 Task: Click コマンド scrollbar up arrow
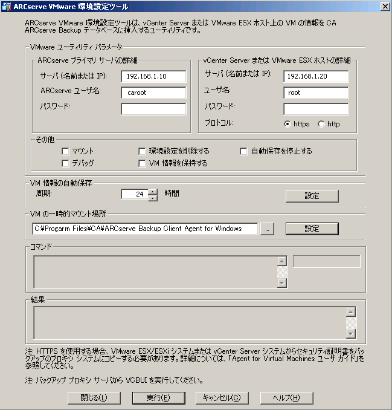tap(282, 261)
